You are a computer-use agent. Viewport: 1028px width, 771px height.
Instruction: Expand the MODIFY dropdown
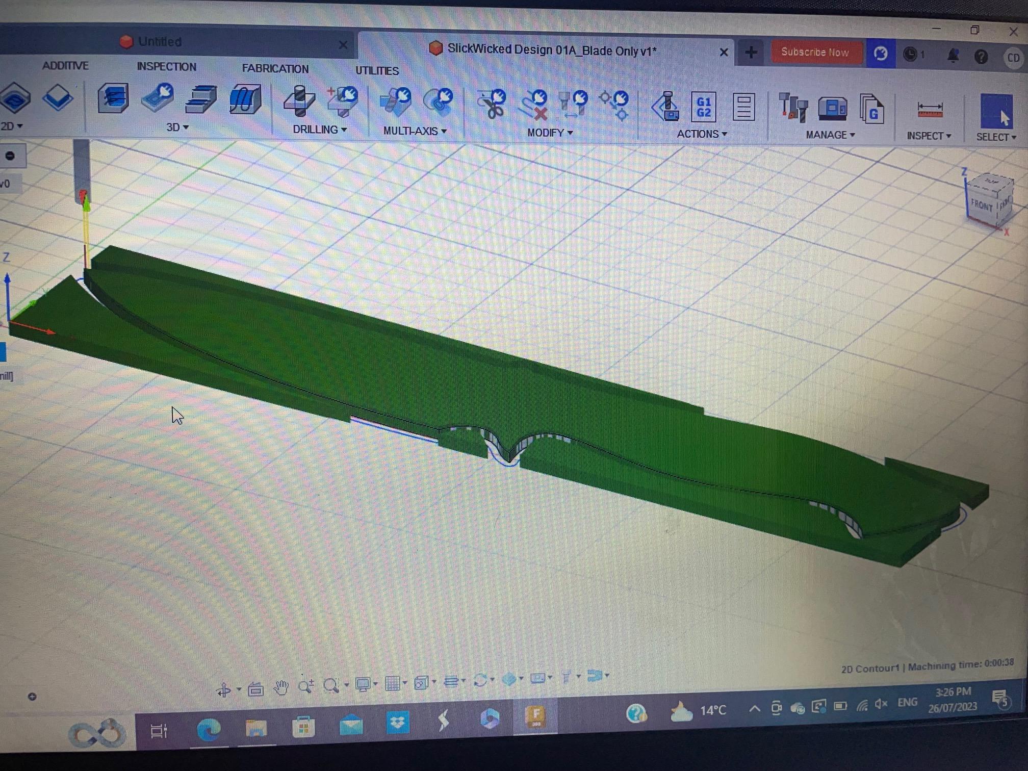[550, 133]
